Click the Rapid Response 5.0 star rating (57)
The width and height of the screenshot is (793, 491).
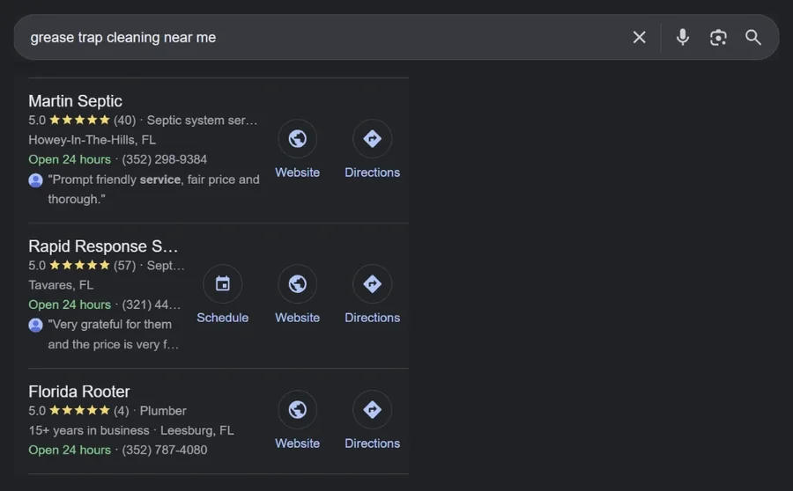pyautogui.click(x=82, y=266)
